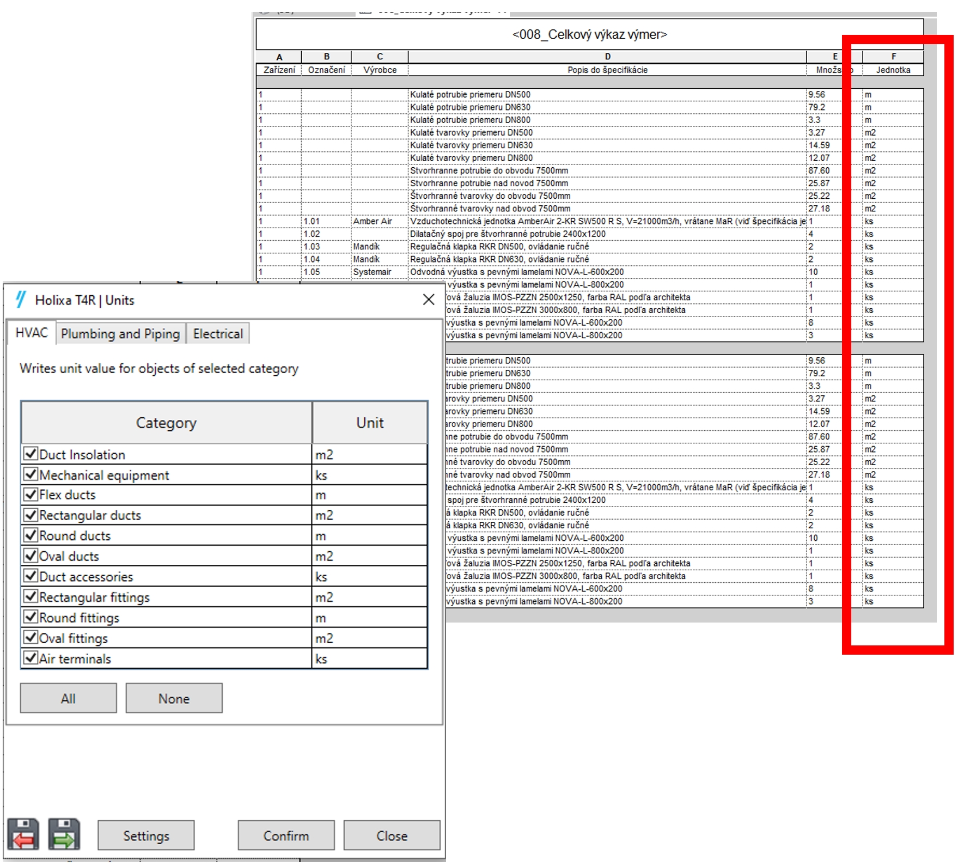Screen dimensions: 964x866
Task: Toggle the Mechanical equipment checkbox
Action: tap(31, 474)
